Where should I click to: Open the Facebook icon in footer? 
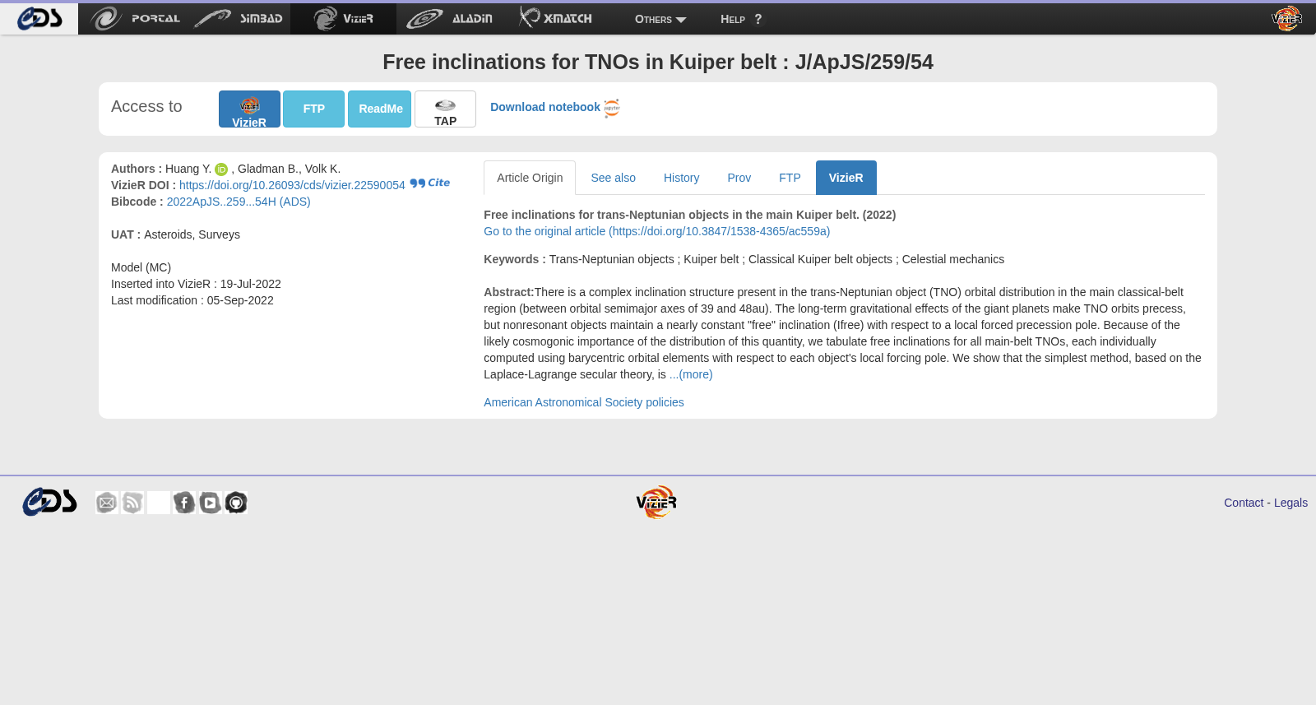click(184, 503)
